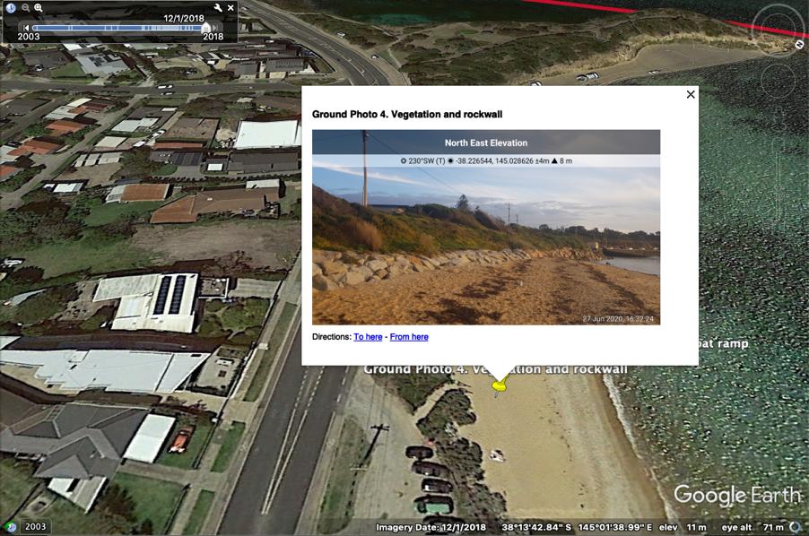Viewport: 809px width, 536px height.
Task: Click the 12/1/2018 date label above slider
Action: point(184,18)
